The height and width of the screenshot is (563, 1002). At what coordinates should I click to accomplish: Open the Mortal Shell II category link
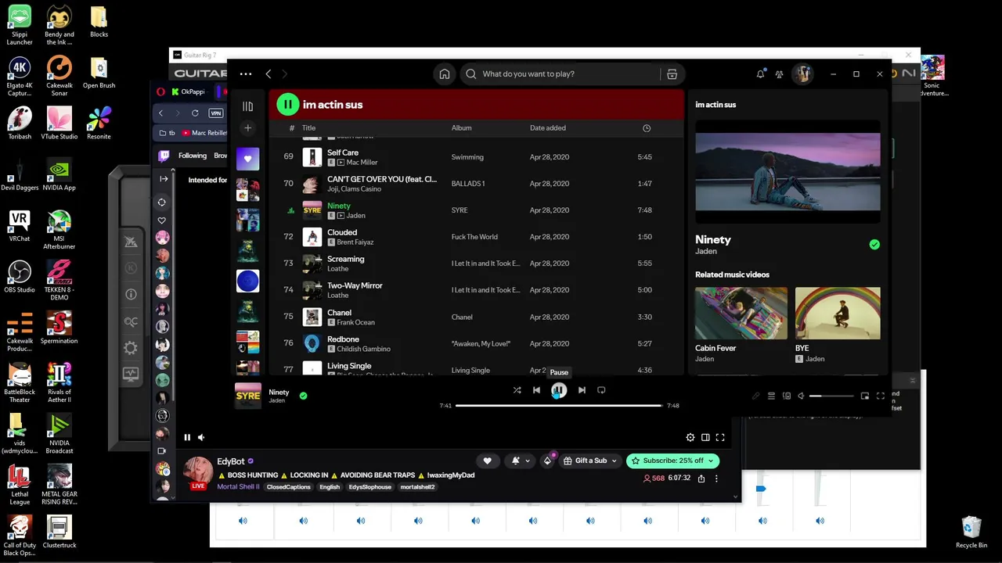(x=238, y=487)
